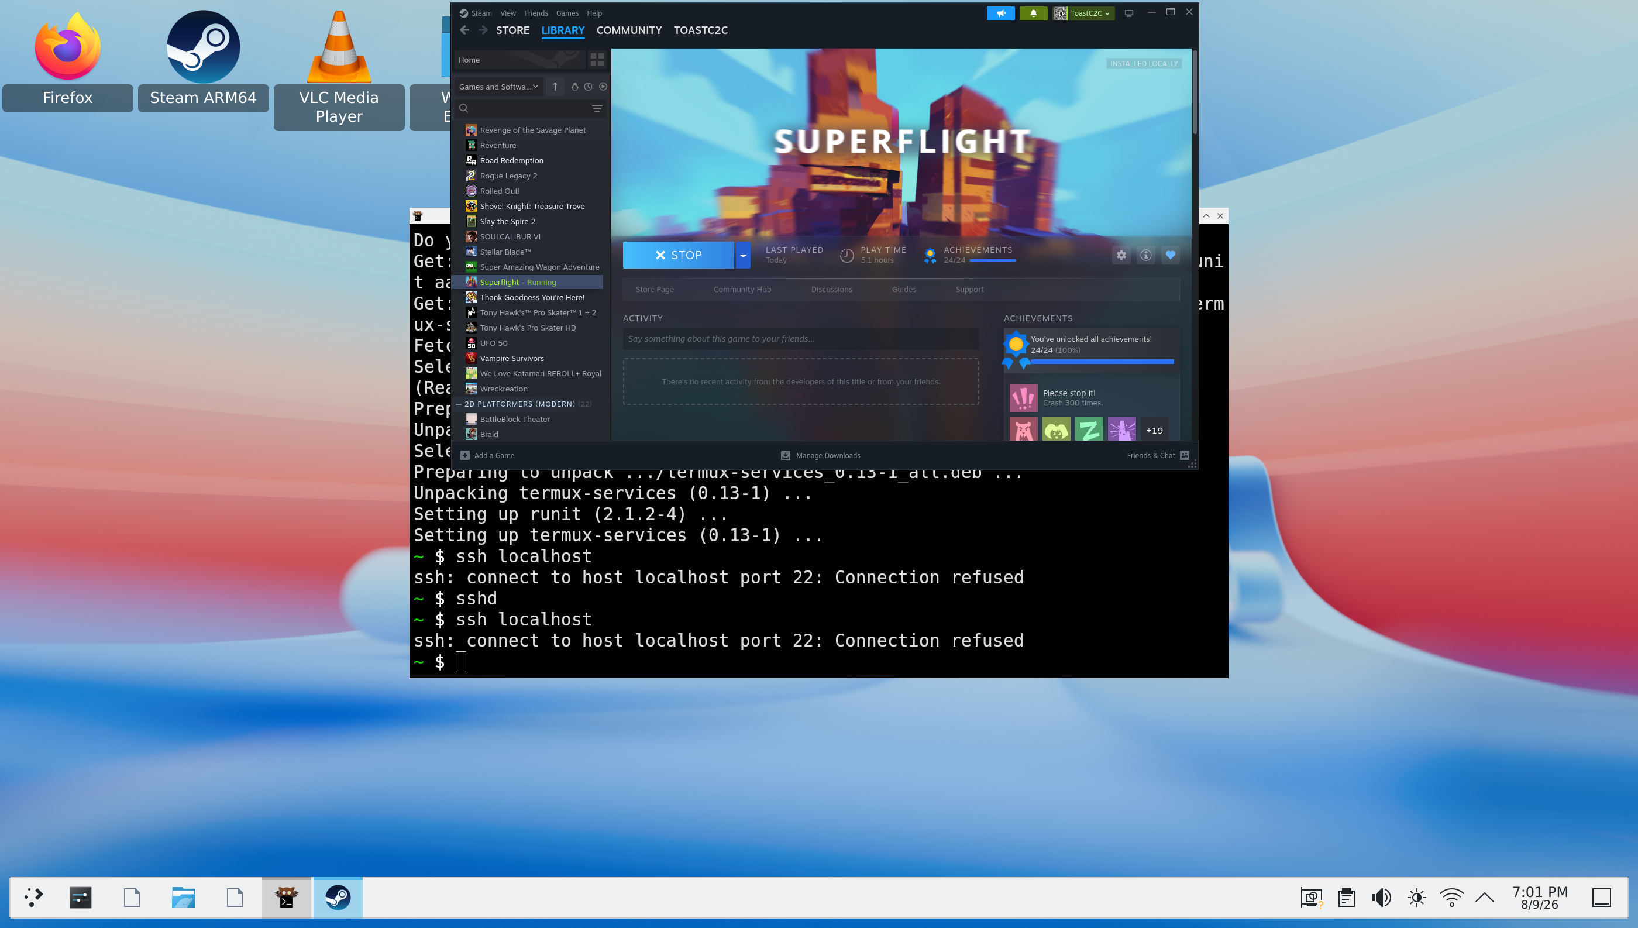
Task: Open clipboard tray icon
Action: pyautogui.click(x=1346, y=898)
